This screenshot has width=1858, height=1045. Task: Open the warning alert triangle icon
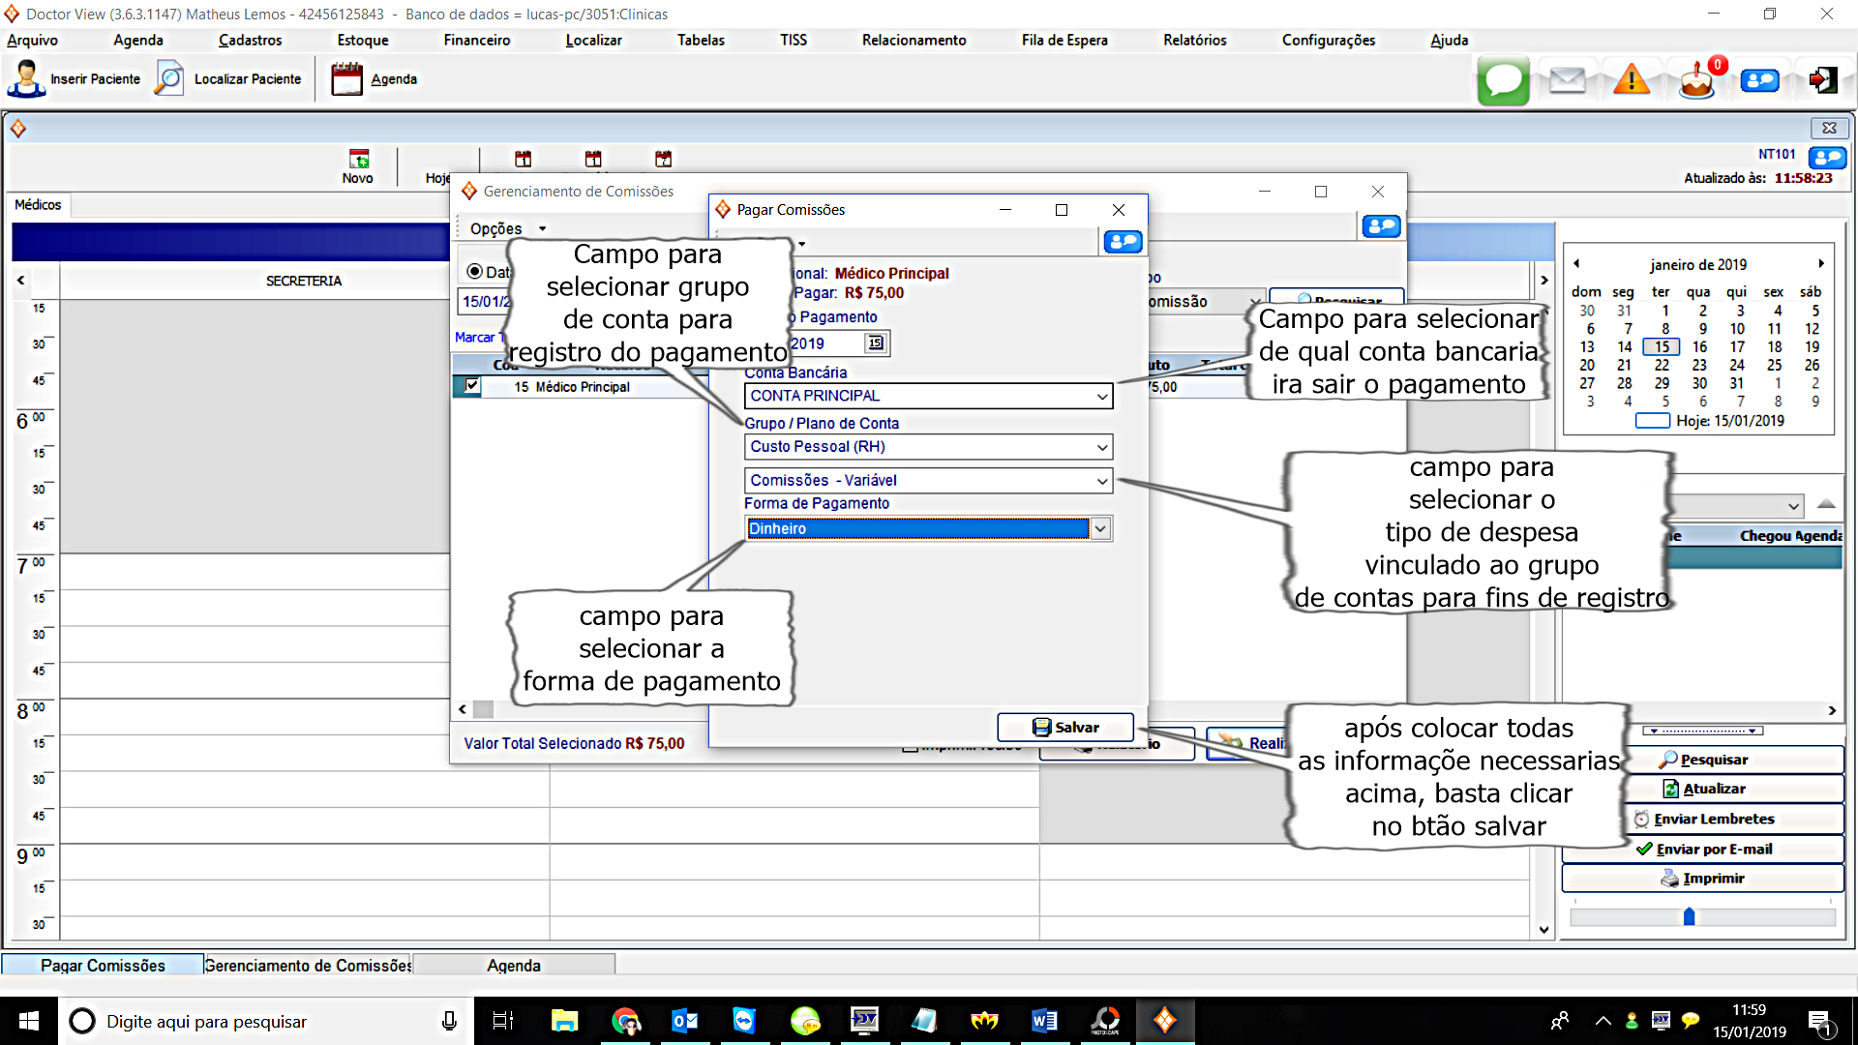[1632, 80]
